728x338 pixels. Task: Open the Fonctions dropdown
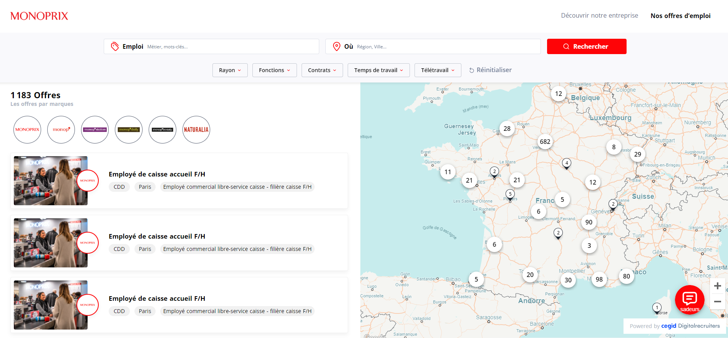(274, 70)
